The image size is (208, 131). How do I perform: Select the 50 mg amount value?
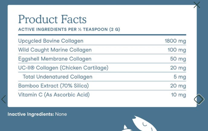pyautogui.click(x=178, y=59)
